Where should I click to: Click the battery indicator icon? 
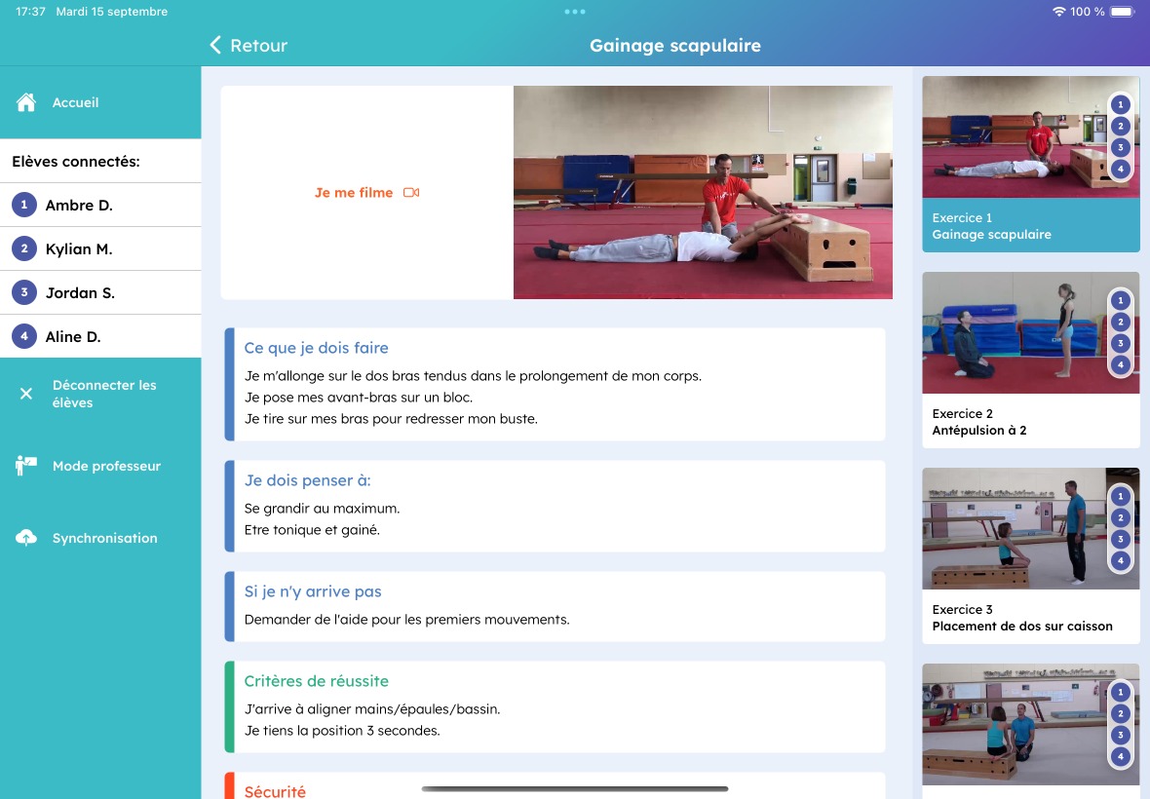tap(1122, 12)
